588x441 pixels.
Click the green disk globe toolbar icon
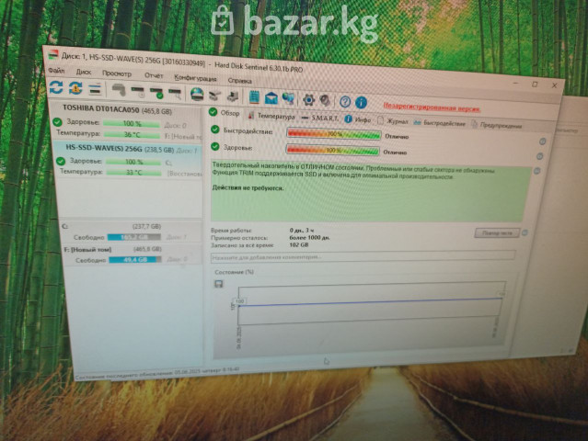pos(197,94)
